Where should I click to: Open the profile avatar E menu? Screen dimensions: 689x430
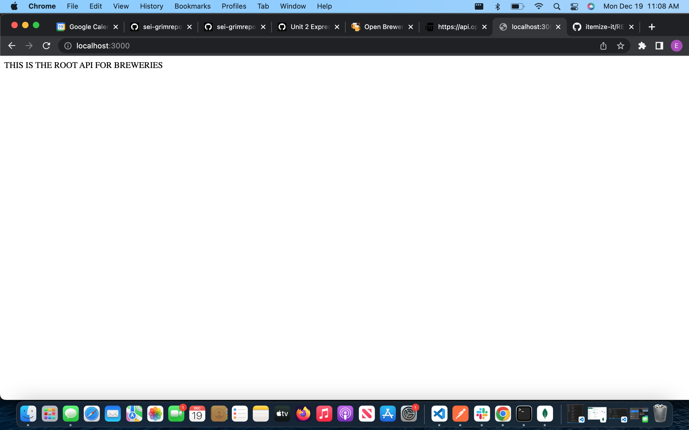click(x=676, y=46)
